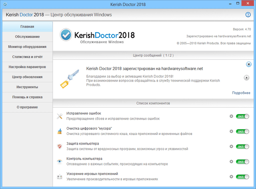Screen dimensions: 256x189
Task: Open settings gear for Исправление ошибок
Action: point(231,116)
